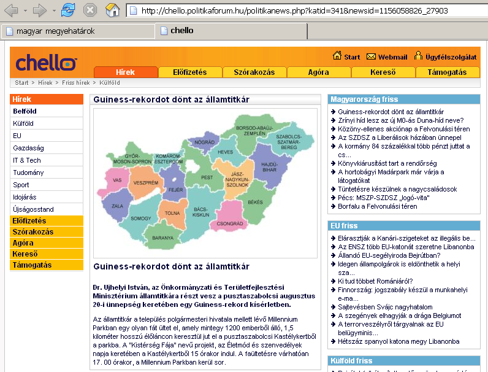Click the Ügyfélszolgálat text link
The image size is (488, 372).
451,57
